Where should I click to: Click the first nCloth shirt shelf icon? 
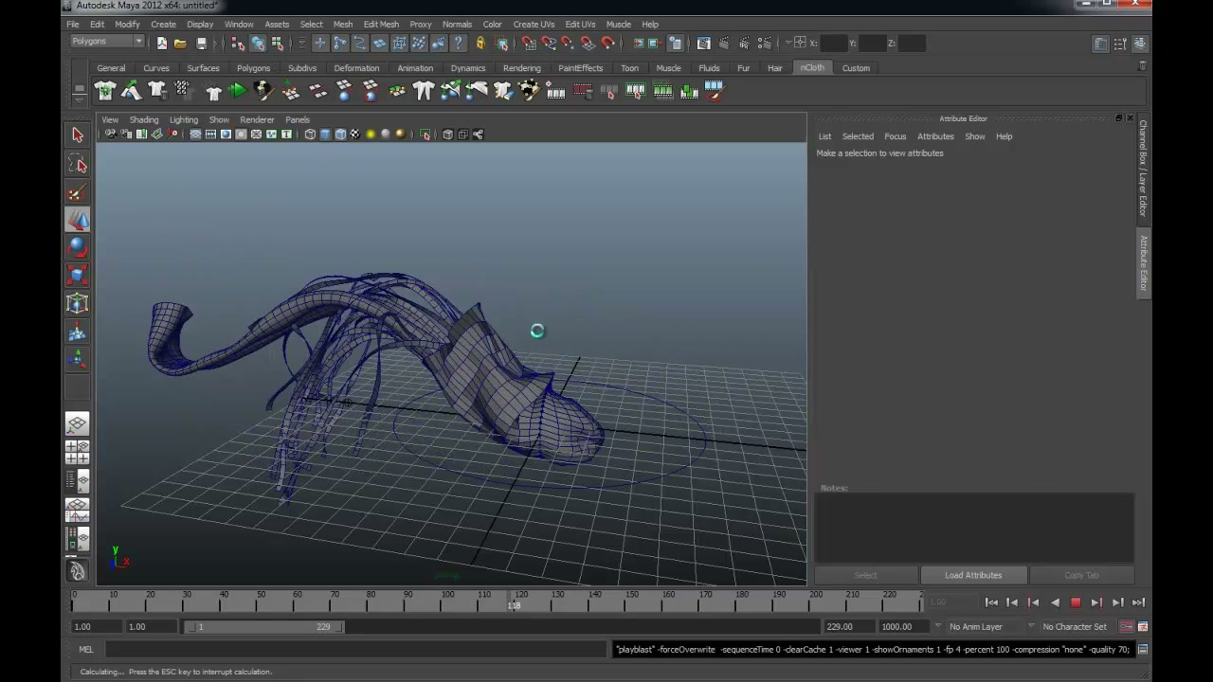point(105,91)
